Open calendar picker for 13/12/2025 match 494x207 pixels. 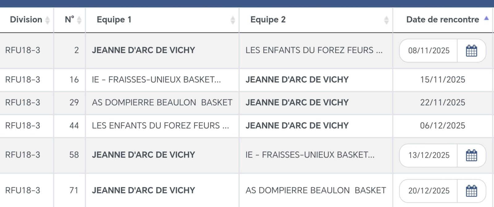click(471, 155)
